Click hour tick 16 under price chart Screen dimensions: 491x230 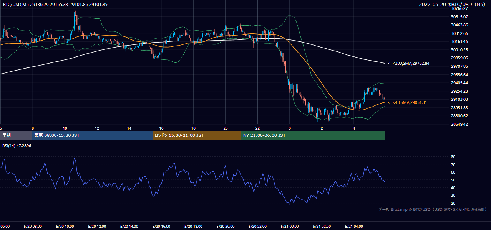click(x=161, y=128)
